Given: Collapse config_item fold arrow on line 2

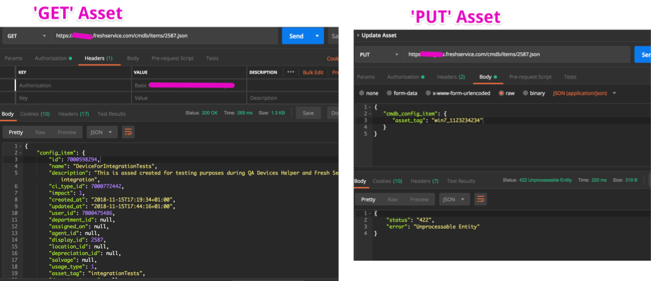Looking at the screenshot, I should pyautogui.click(x=20, y=153).
